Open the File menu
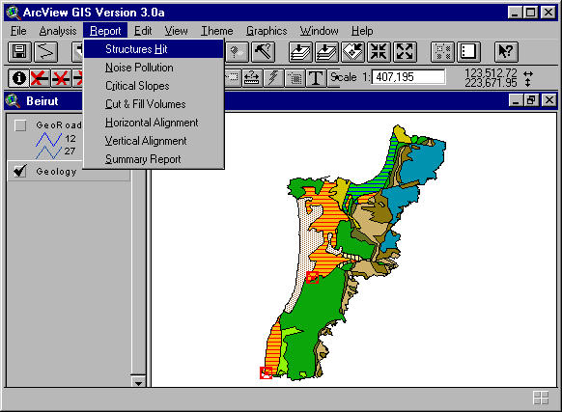 [18, 31]
